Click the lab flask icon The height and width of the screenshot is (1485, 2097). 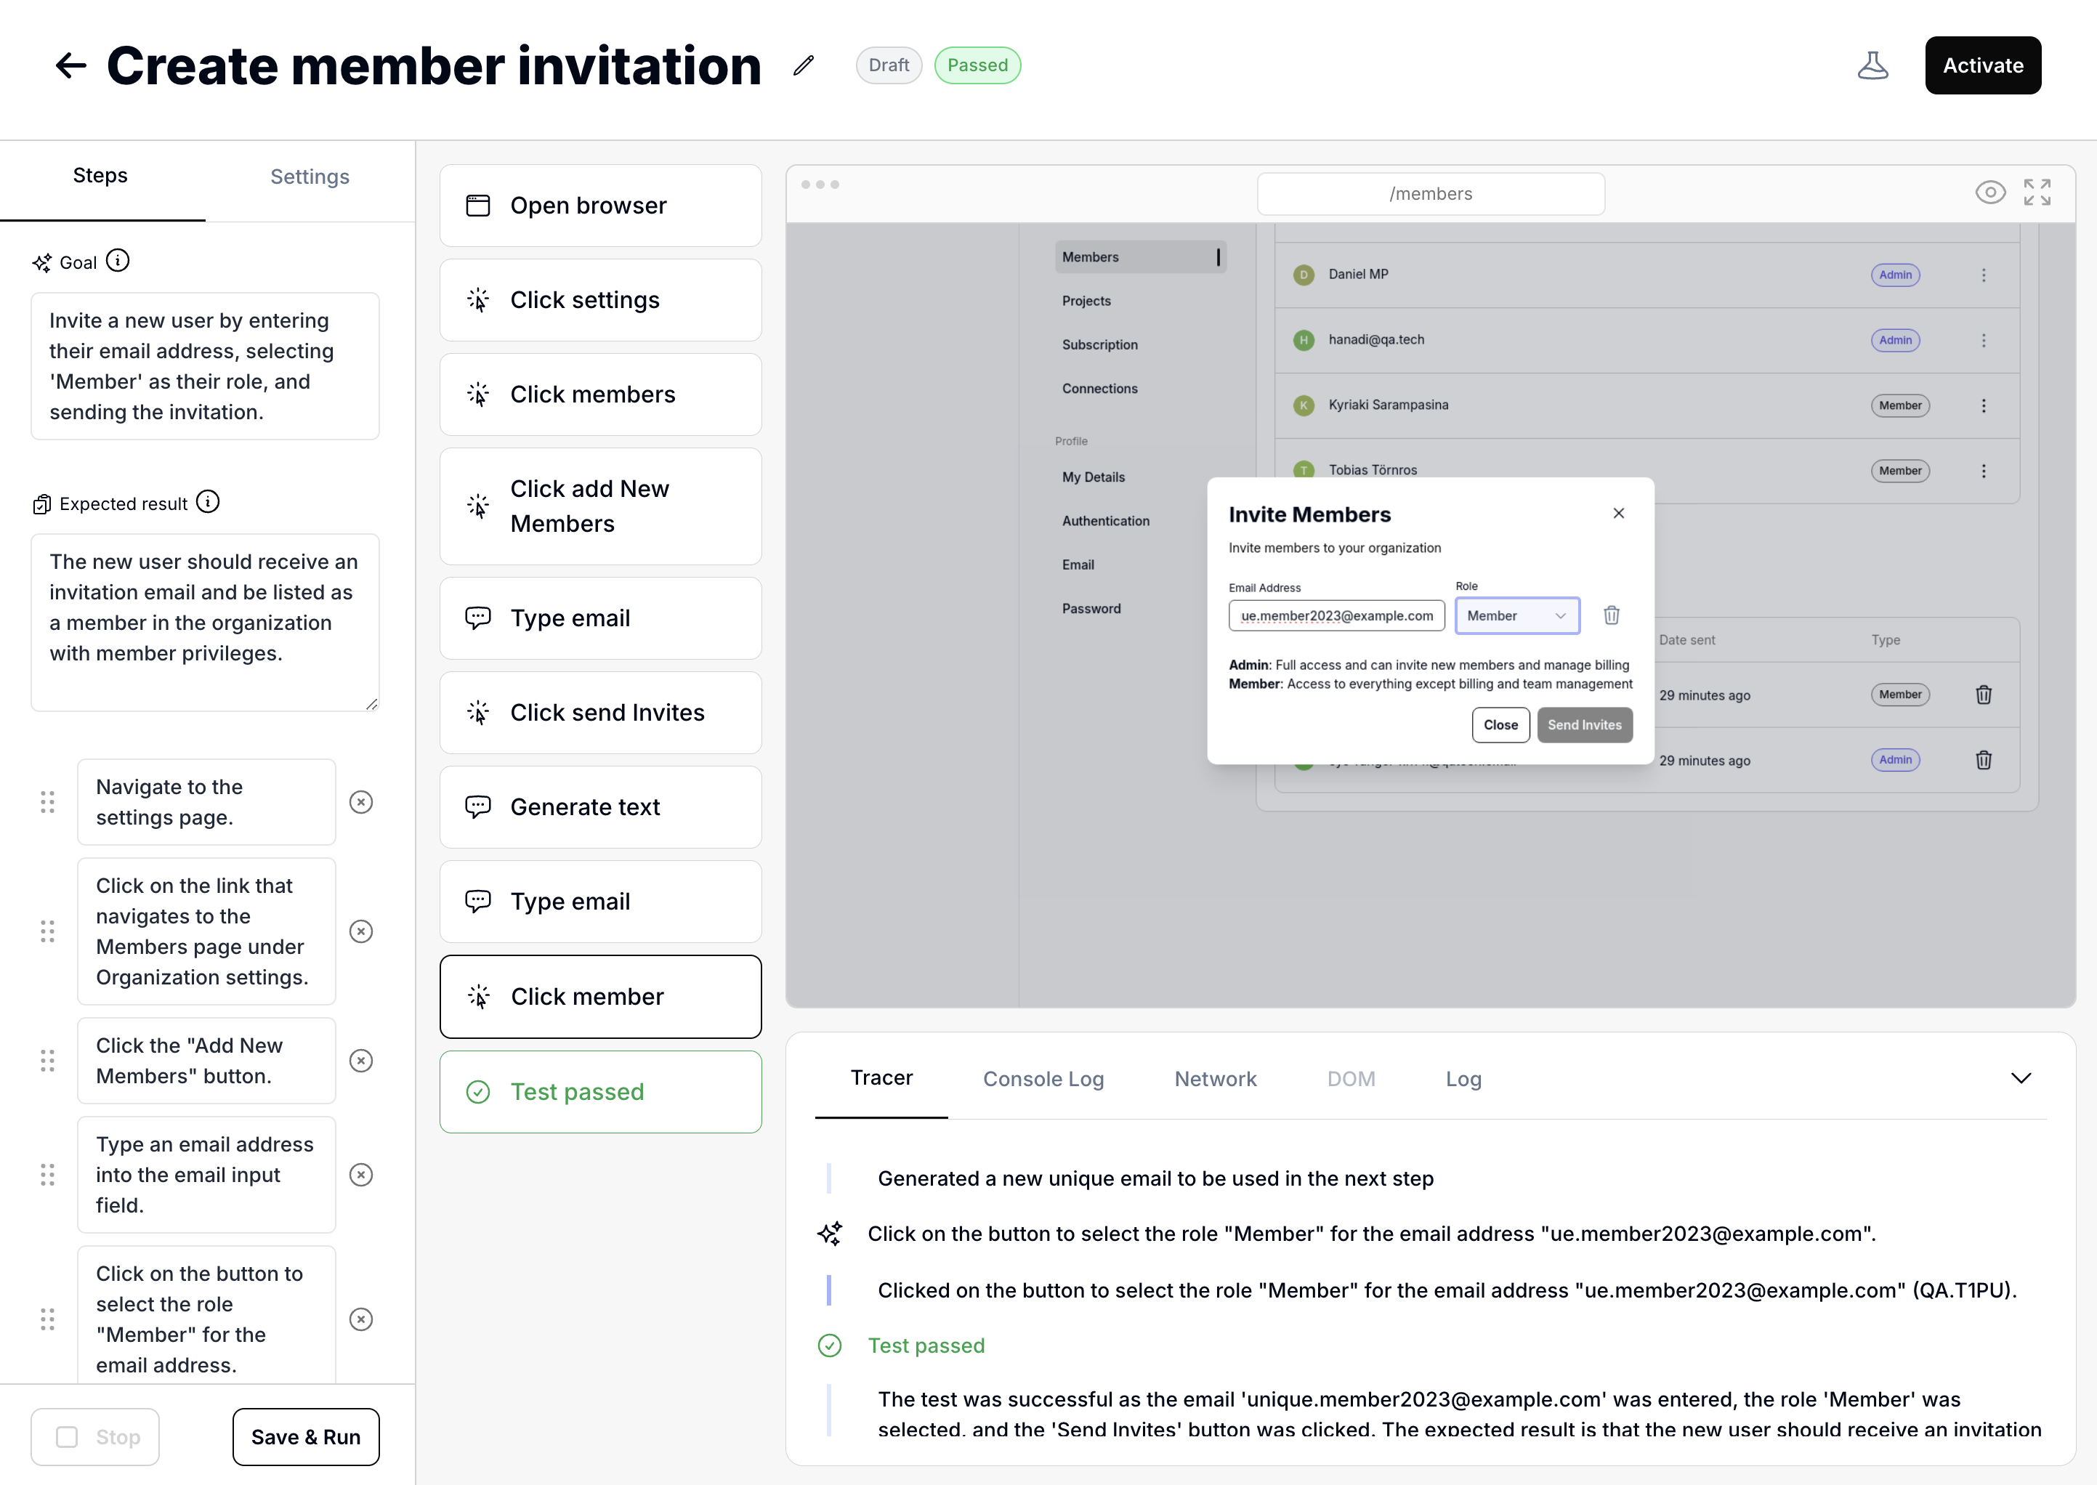pyautogui.click(x=1872, y=66)
